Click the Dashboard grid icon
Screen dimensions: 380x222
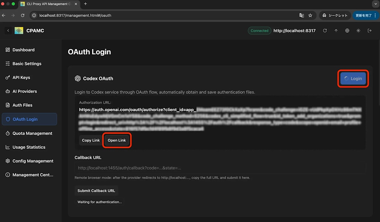[x=8, y=50]
